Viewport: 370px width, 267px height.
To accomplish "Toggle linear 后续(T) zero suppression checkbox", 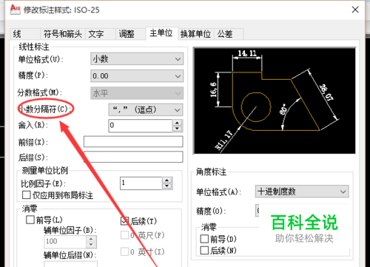I will click(124, 221).
